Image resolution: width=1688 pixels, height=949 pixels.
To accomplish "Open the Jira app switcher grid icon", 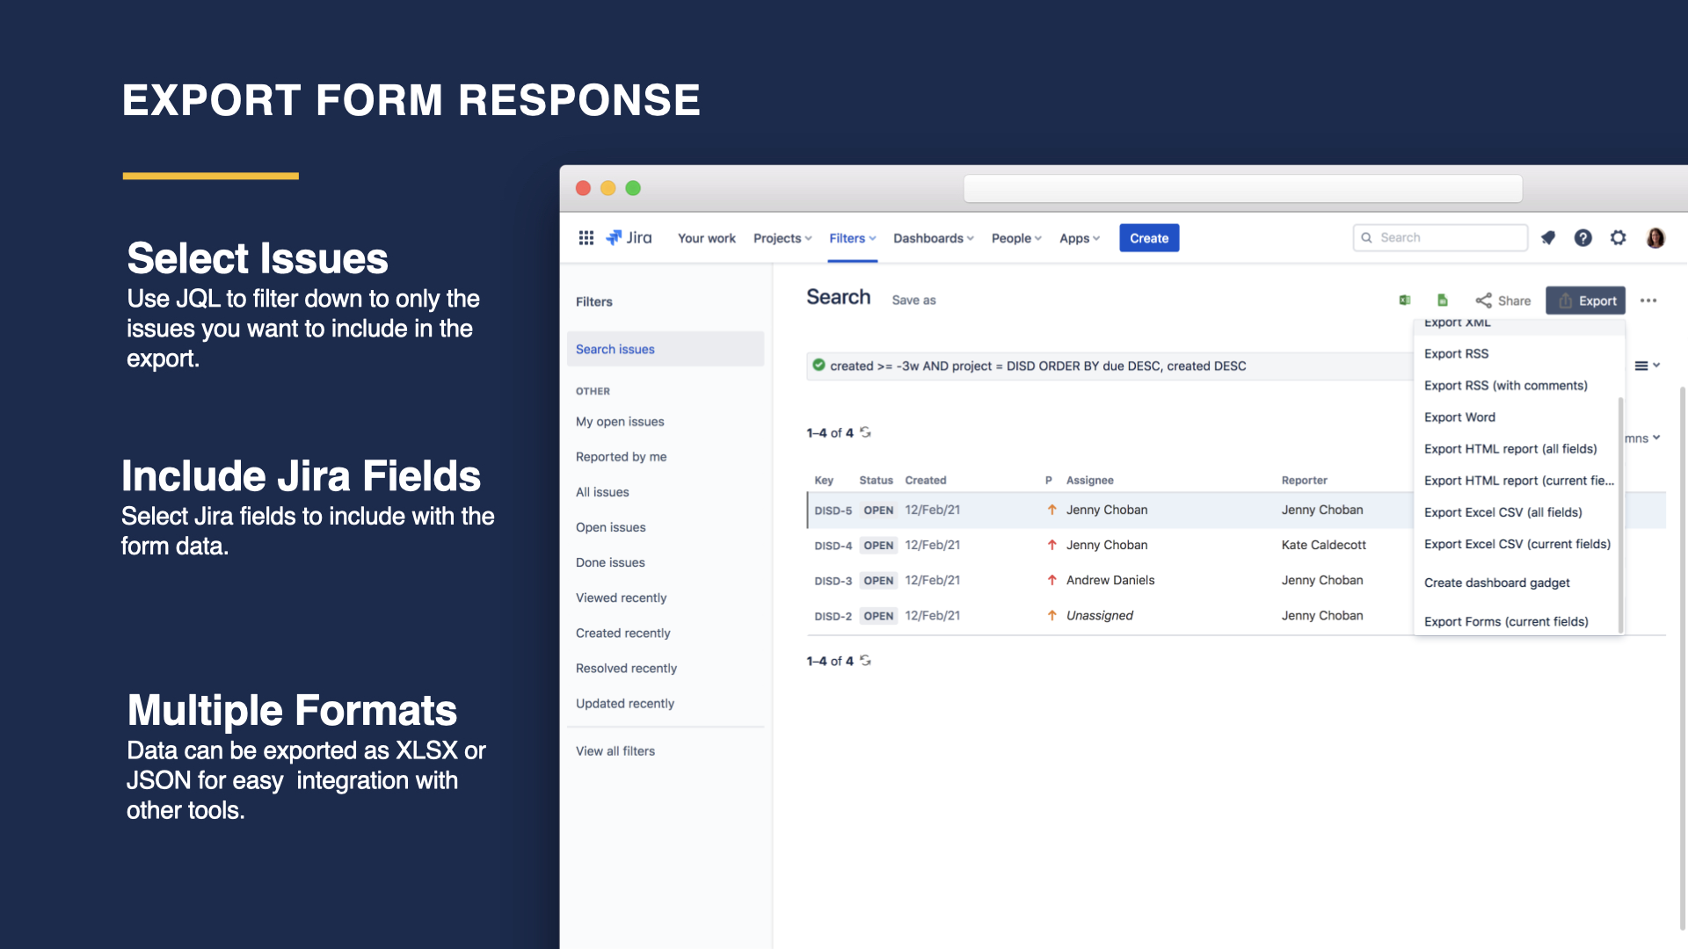I will (x=586, y=237).
